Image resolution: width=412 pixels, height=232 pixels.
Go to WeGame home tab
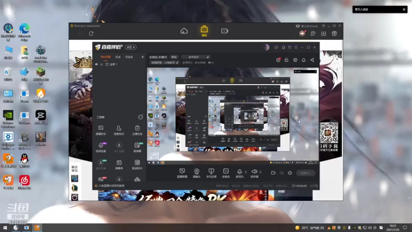(x=184, y=31)
